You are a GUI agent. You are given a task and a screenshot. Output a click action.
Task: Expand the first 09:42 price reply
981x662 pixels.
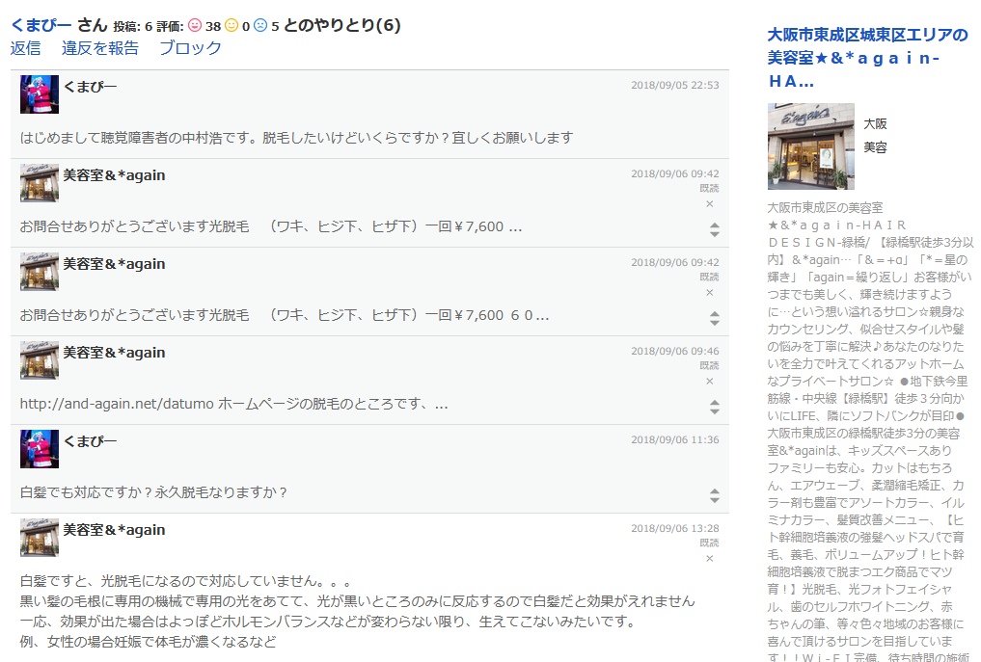click(715, 229)
